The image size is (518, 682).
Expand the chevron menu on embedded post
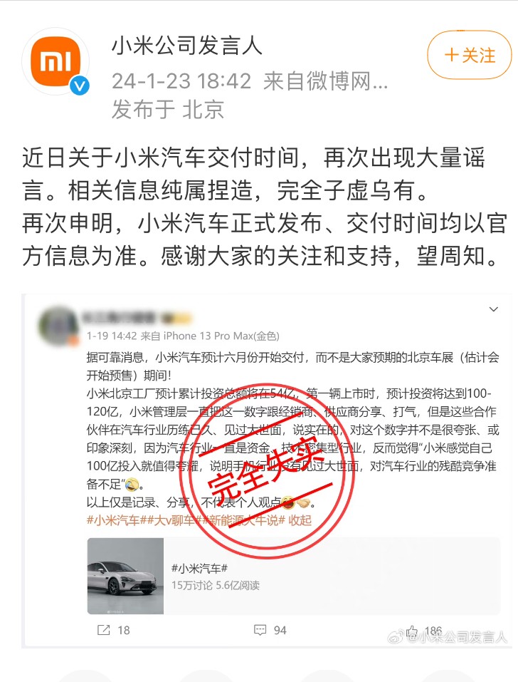pyautogui.click(x=494, y=309)
